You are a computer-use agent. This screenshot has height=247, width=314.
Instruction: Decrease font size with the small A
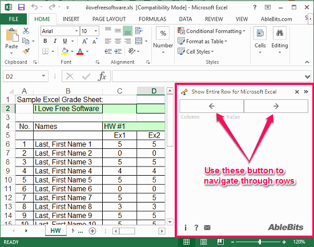[x=95, y=41]
